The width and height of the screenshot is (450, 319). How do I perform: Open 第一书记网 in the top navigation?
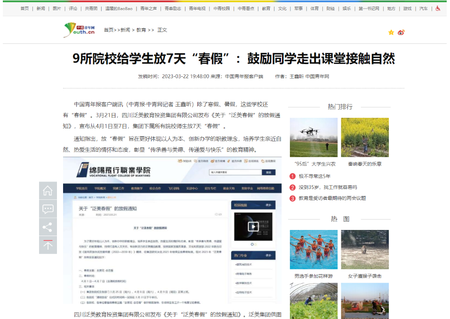pyautogui.click(x=370, y=8)
